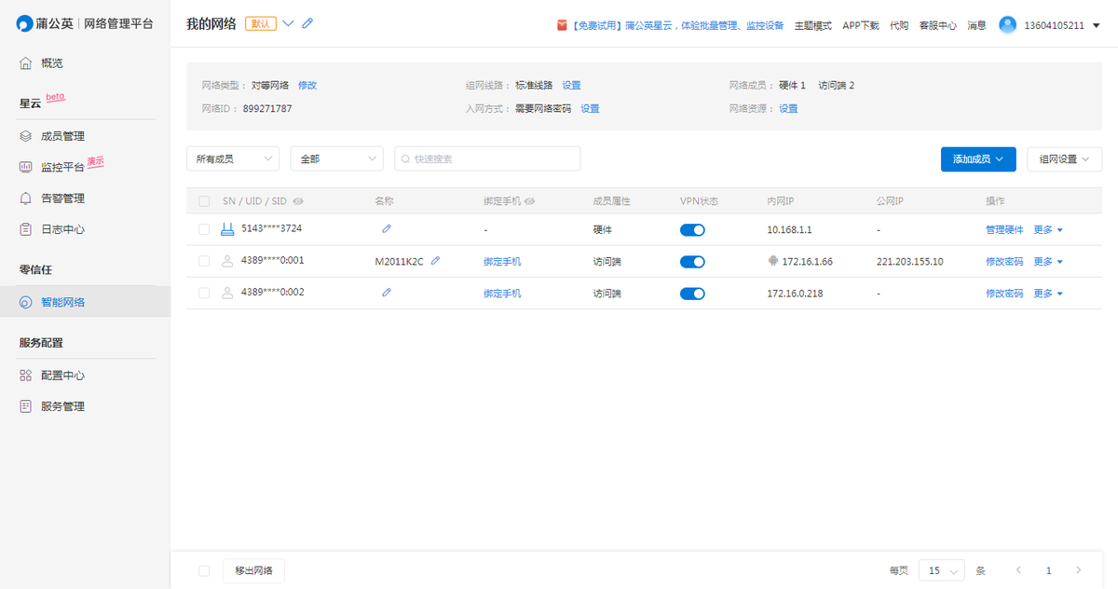Toggle VPN状态 switch for 10.168.1.1

[x=692, y=230]
